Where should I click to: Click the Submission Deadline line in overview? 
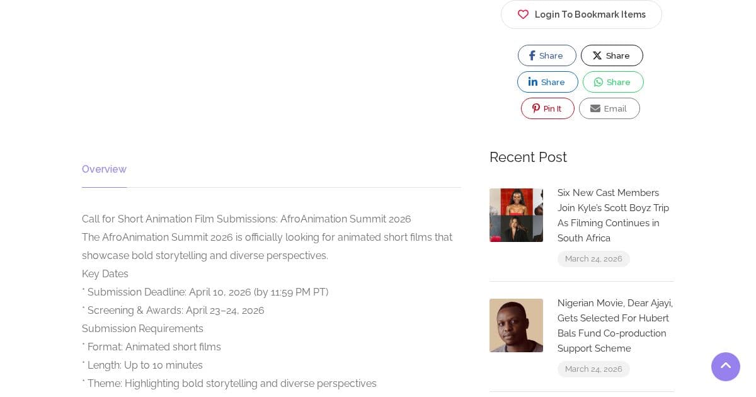pos(205,292)
